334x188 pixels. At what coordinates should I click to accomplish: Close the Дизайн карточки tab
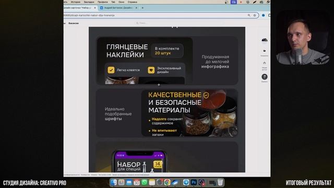(95, 8)
